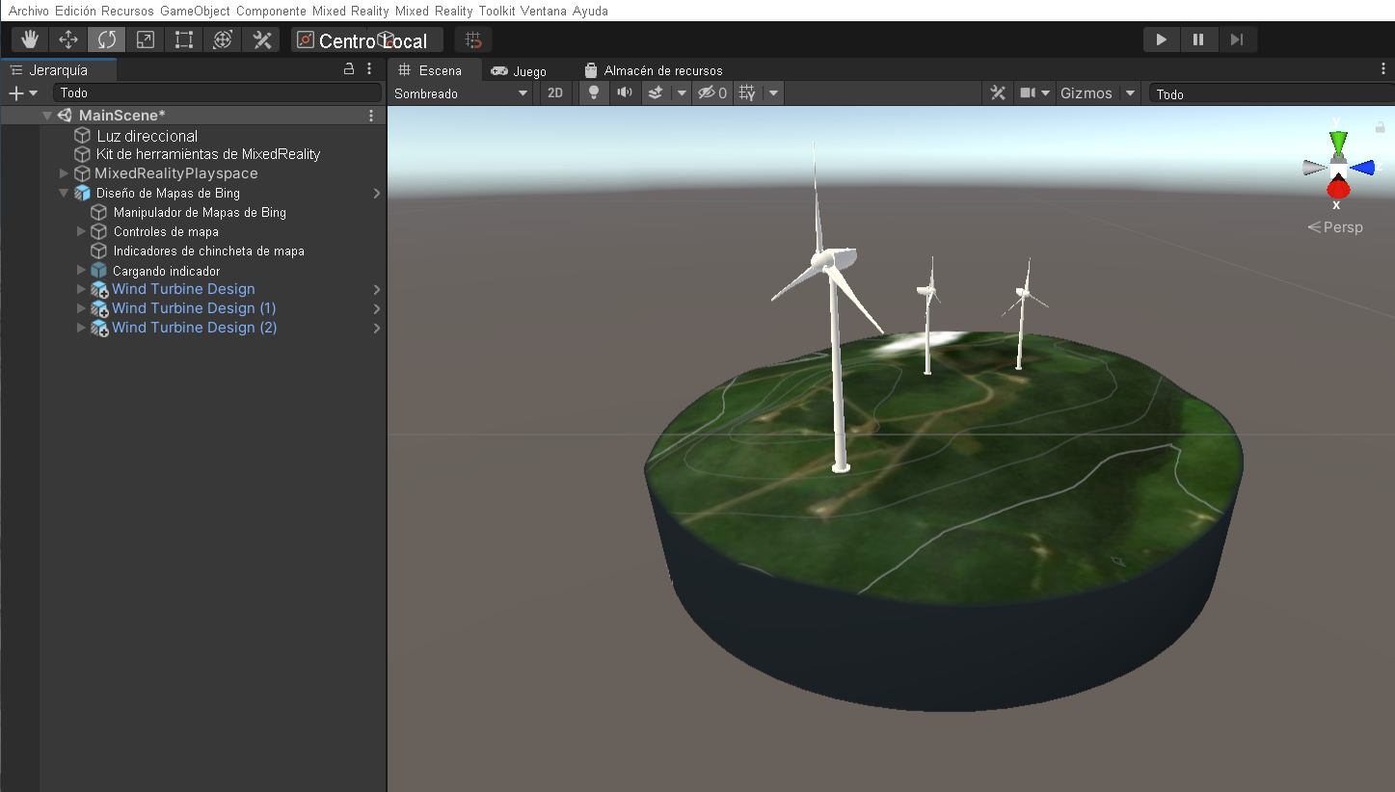Select Kit de herramientas de MixedReality

pyautogui.click(x=208, y=154)
